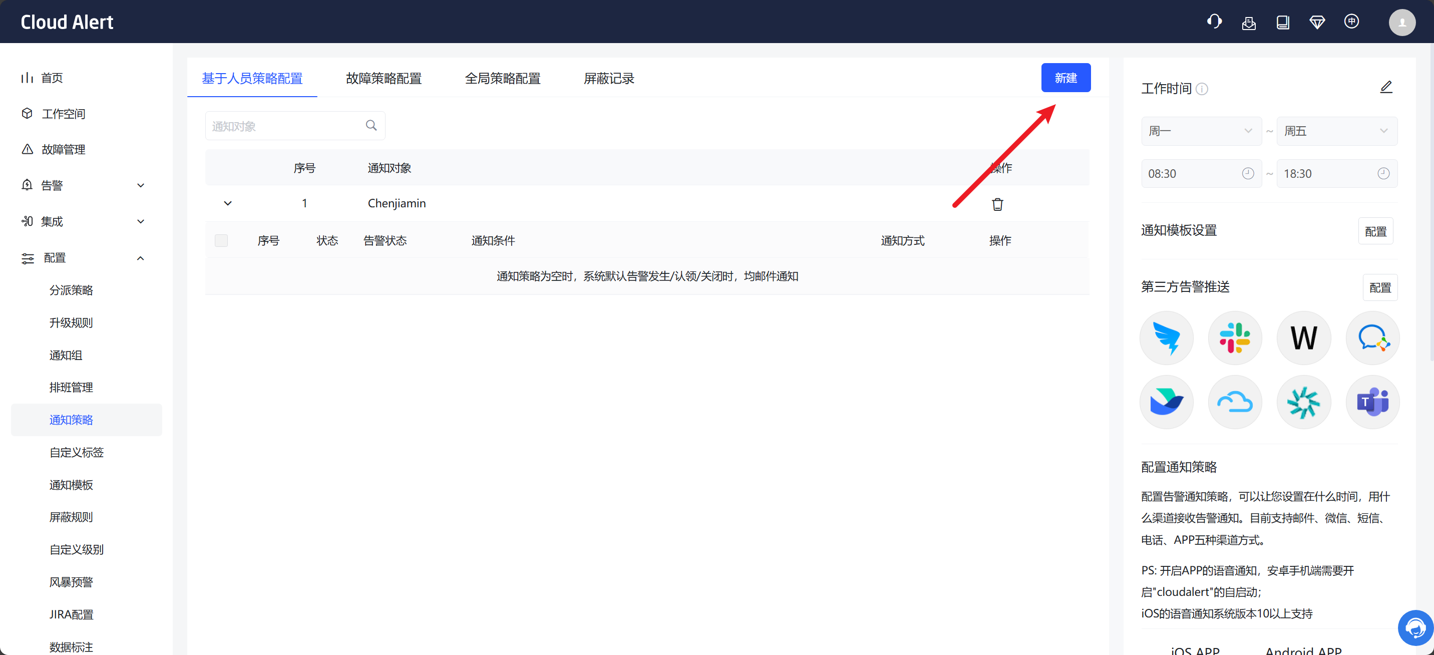The image size is (1434, 655).
Task: Select the DingTalk push integration icon
Action: pyautogui.click(x=1166, y=338)
